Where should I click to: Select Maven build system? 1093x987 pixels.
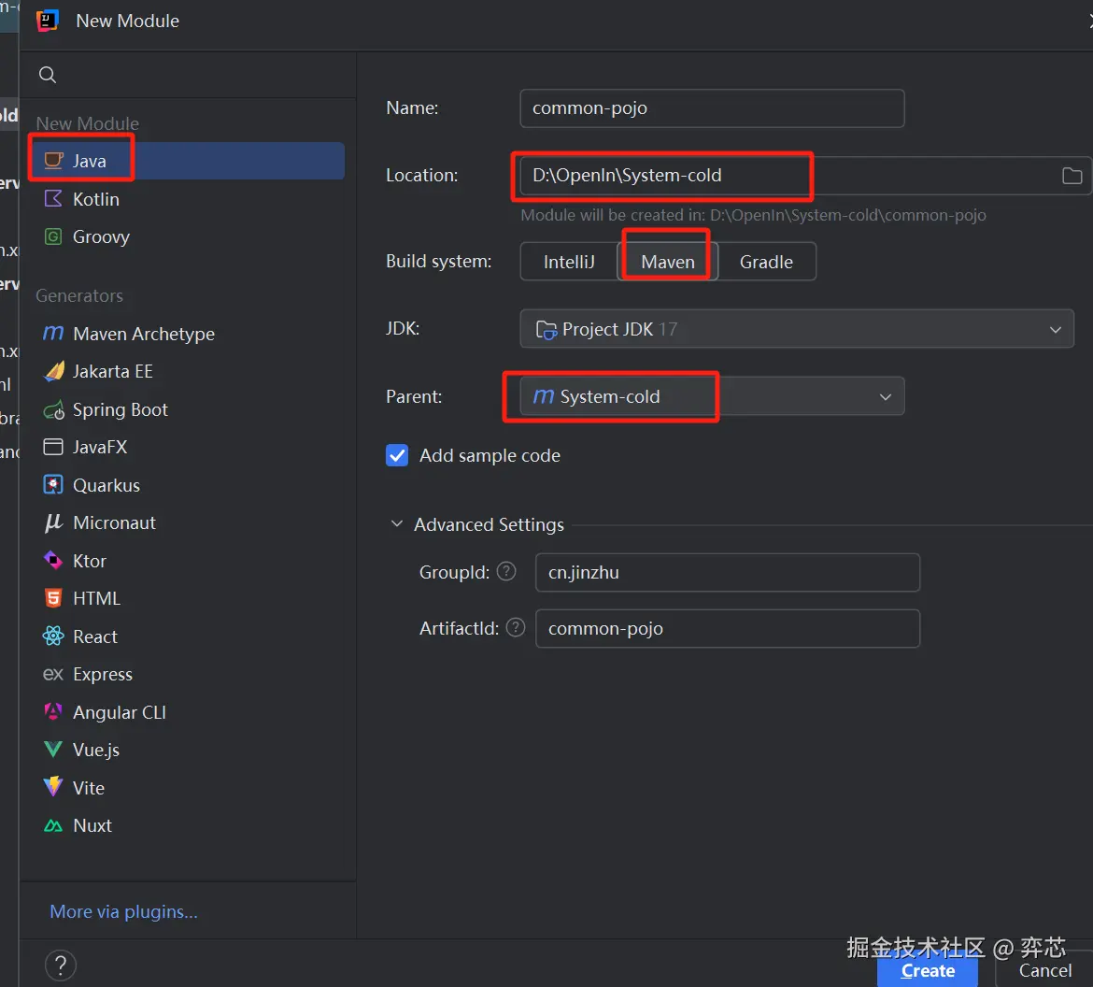tap(668, 262)
